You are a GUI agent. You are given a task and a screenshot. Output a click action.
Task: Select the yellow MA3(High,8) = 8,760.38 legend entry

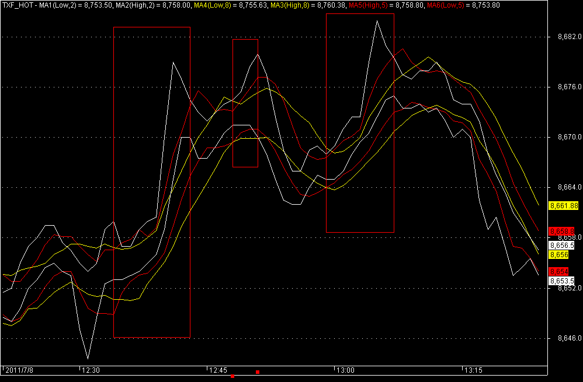[308, 5]
